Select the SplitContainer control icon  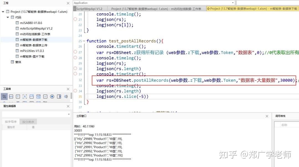pyautogui.click(x=58, y=96)
